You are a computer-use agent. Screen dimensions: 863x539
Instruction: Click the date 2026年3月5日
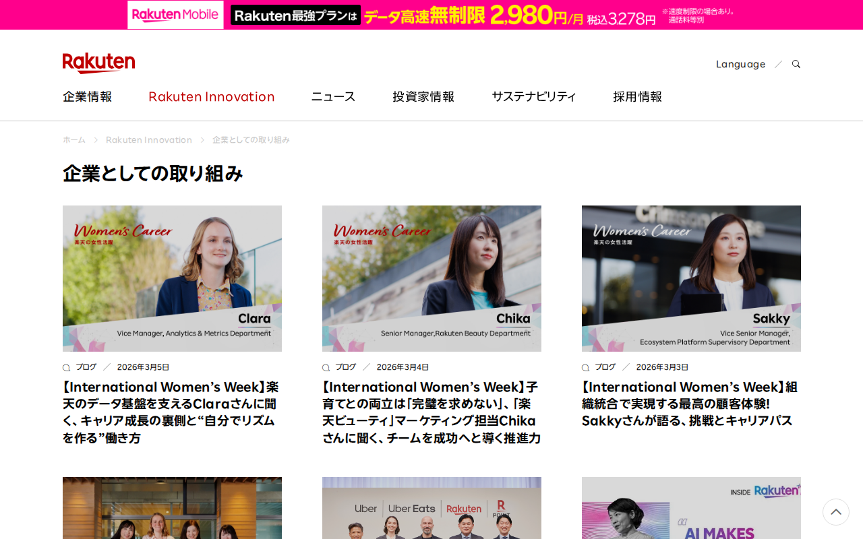click(x=143, y=367)
